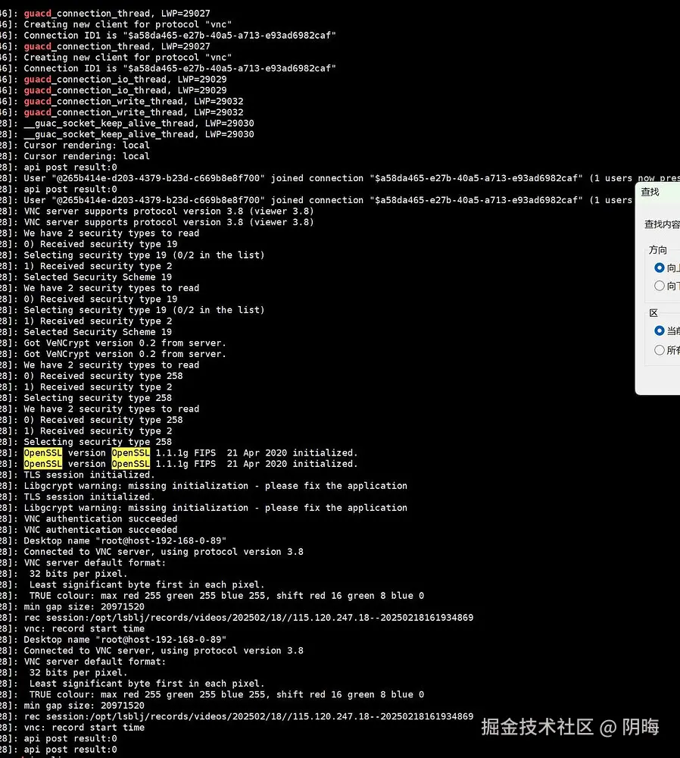Click the first 'TLS session initialized.' line
The height and width of the screenshot is (758, 680).
click(x=89, y=475)
